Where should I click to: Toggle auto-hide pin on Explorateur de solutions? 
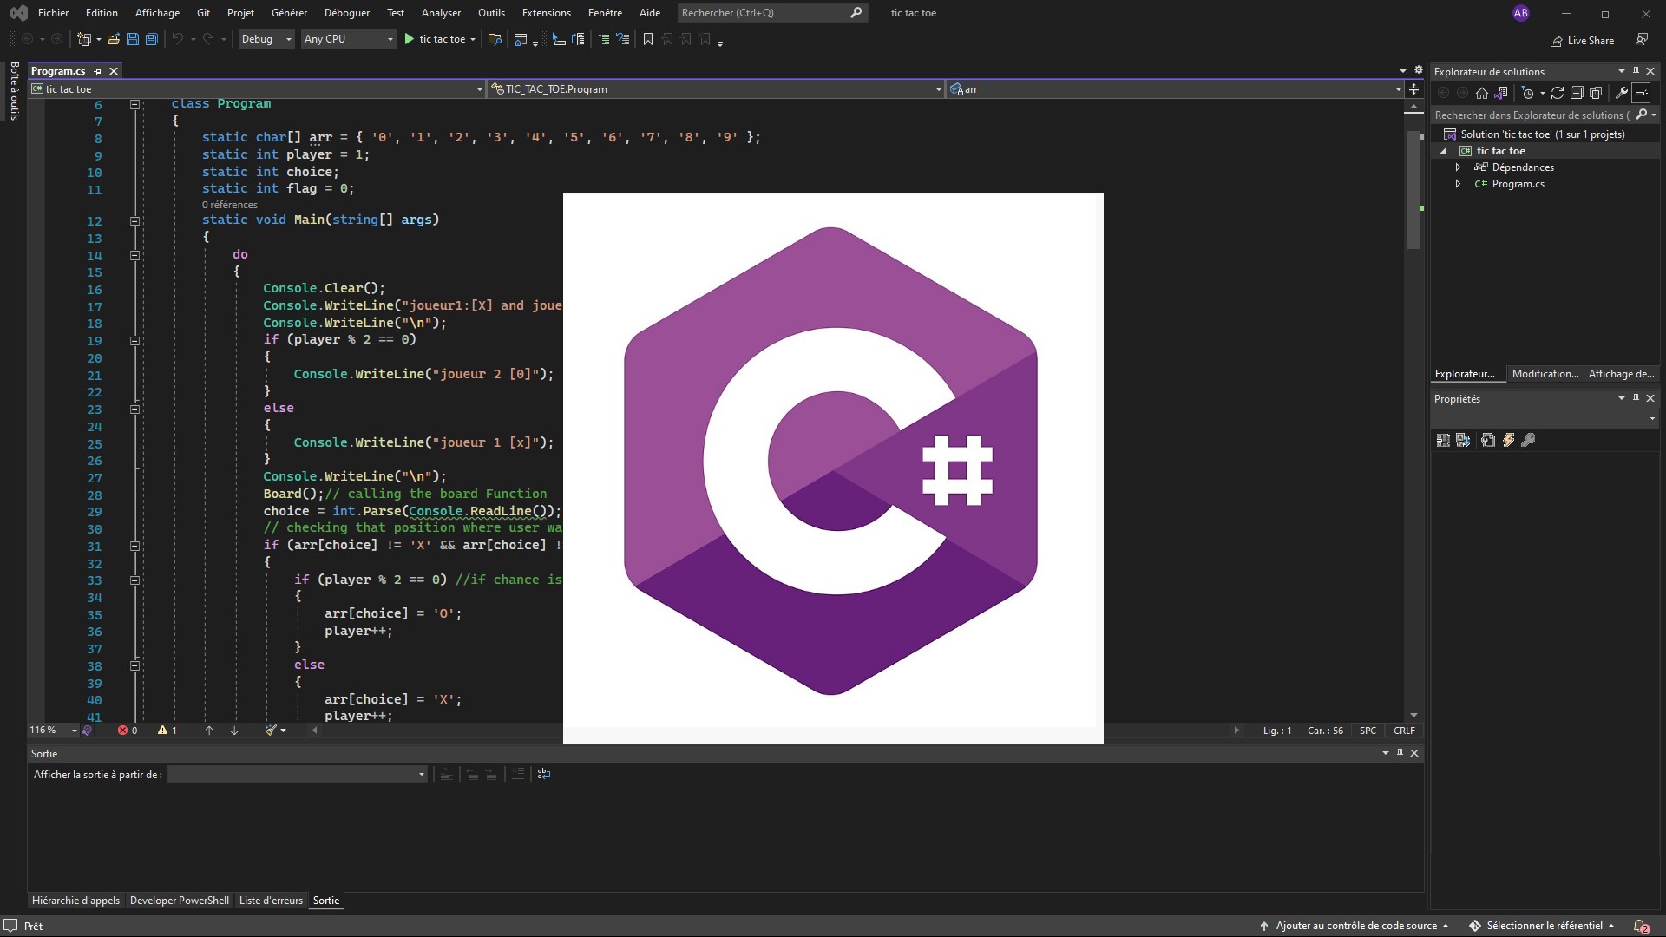pyautogui.click(x=1636, y=71)
